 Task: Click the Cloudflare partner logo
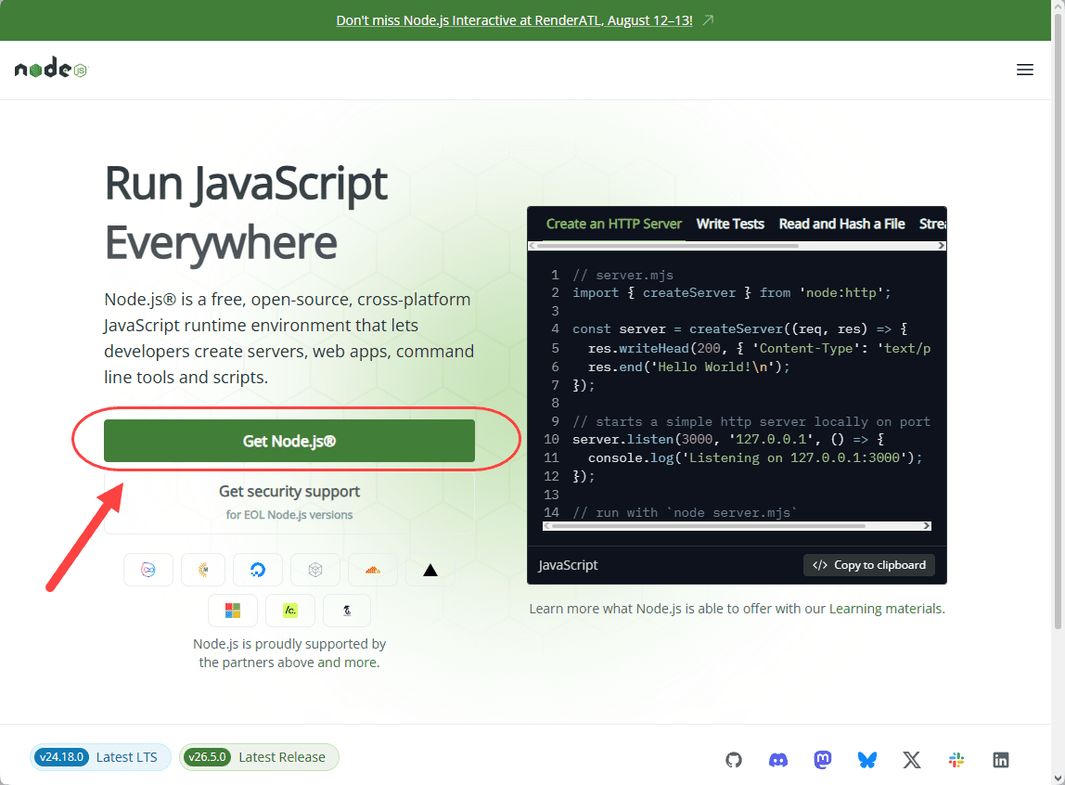pyautogui.click(x=373, y=570)
